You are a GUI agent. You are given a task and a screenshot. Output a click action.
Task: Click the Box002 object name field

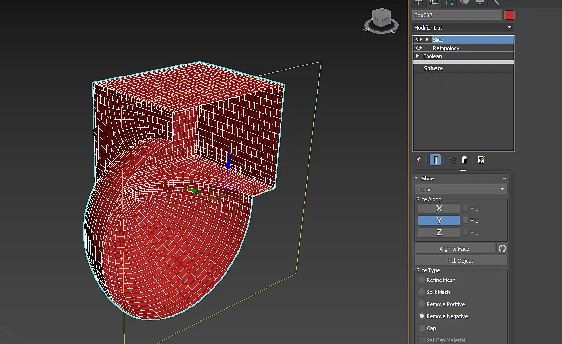(x=457, y=15)
